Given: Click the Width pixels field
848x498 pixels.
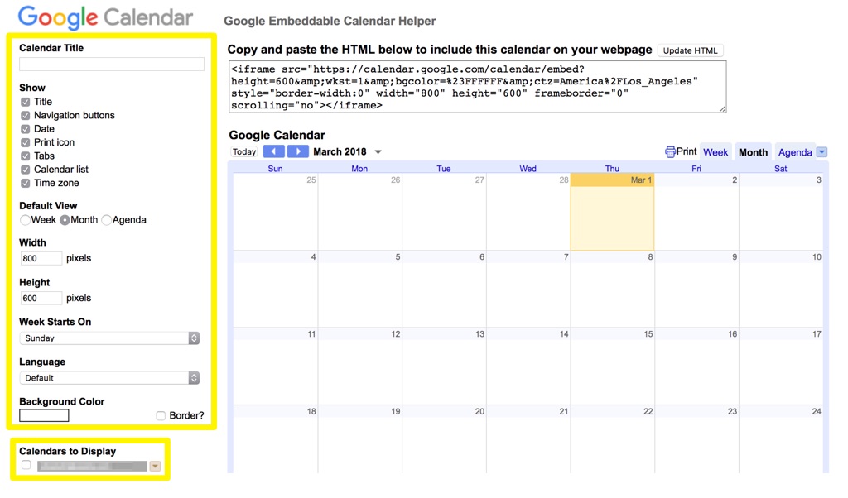Looking at the screenshot, I should pyautogui.click(x=41, y=258).
